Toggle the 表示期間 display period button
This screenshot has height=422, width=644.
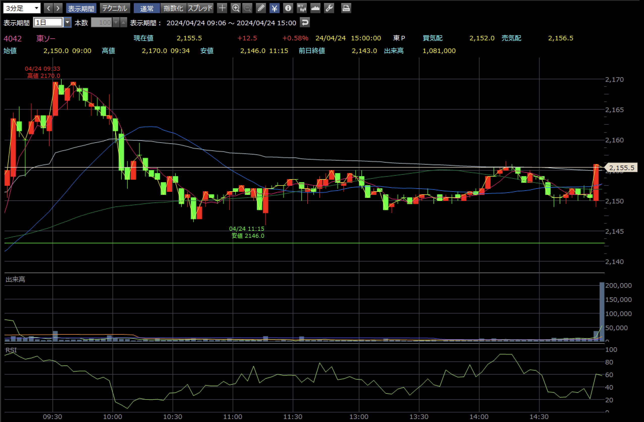(x=81, y=8)
